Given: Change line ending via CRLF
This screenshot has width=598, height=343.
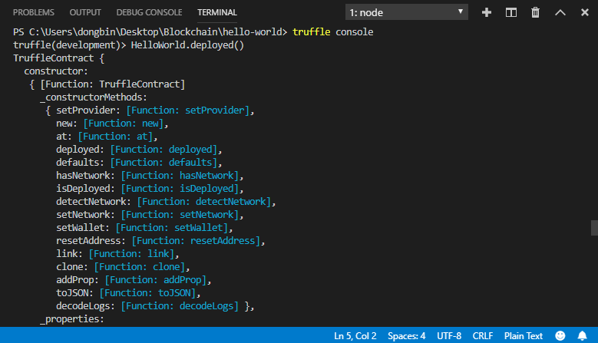Looking at the screenshot, I should (482, 336).
